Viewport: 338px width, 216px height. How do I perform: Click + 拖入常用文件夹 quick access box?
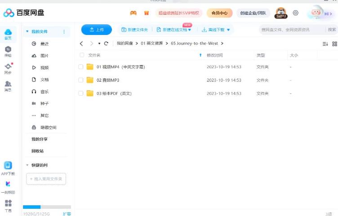click(x=46, y=179)
